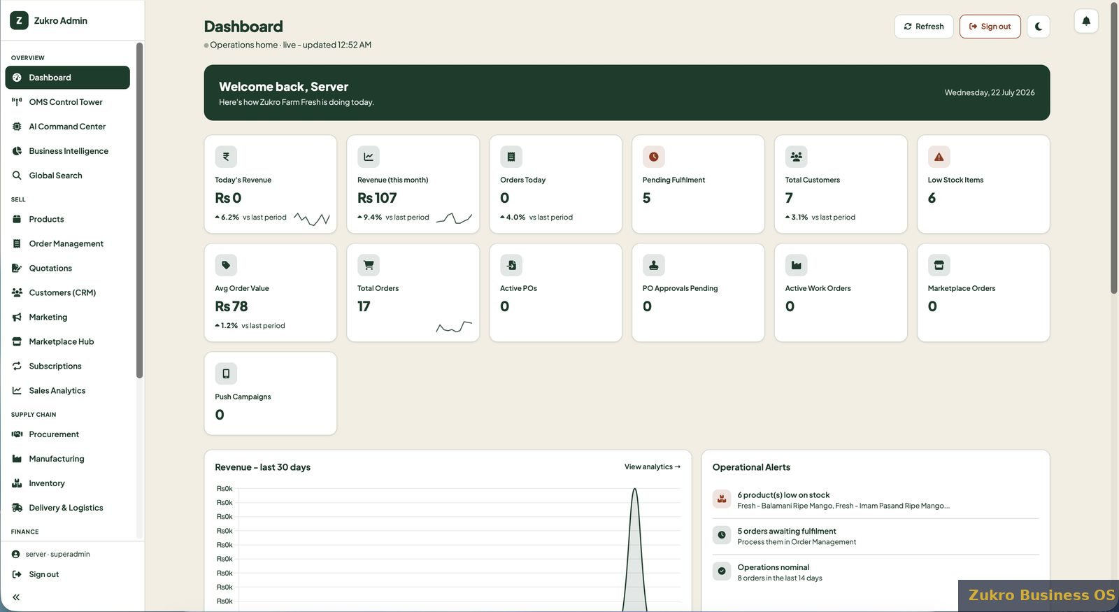Screen dimensions: 1119x612
Task: Open Products page
Action: 67,219
